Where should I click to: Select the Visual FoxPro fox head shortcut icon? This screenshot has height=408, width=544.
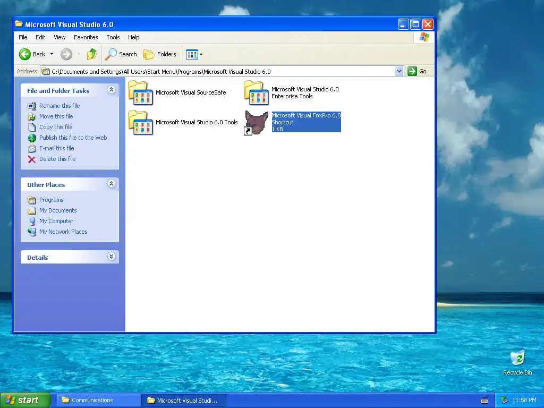[x=257, y=123]
